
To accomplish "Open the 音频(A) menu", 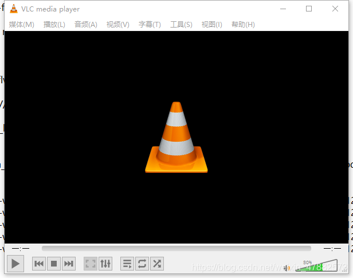I will 86,24.
